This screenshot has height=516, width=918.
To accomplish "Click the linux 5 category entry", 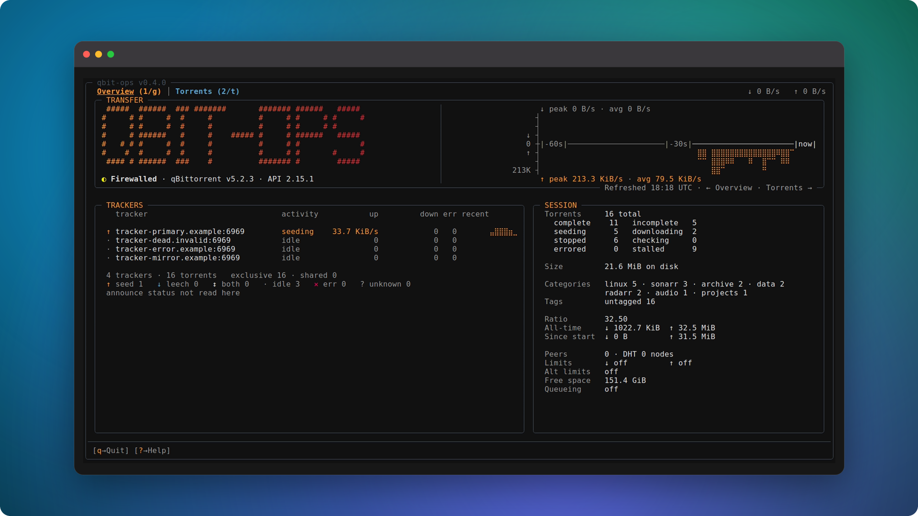I will pyautogui.click(x=620, y=284).
